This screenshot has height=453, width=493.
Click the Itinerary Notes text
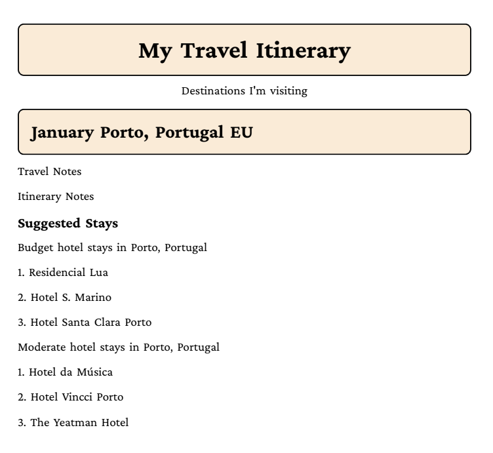click(x=56, y=197)
